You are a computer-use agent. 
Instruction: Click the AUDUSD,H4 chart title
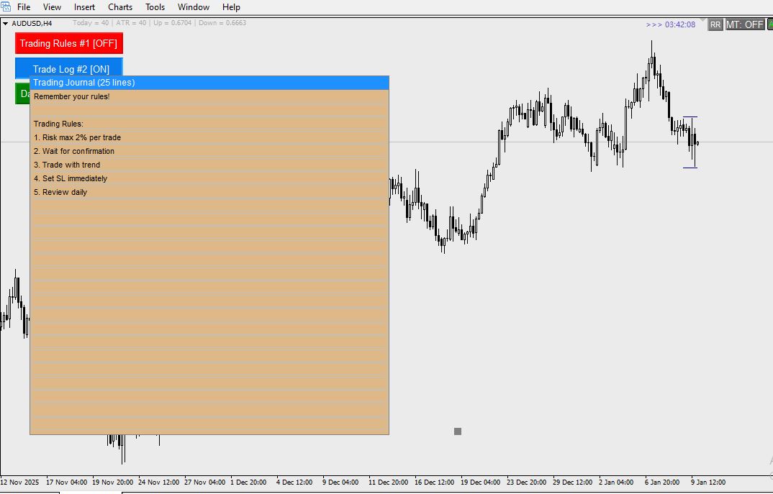click(x=32, y=23)
